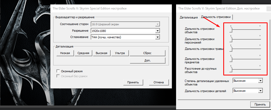Image resolution: width=271 pixels, height=110 pixels.
Task: Toggle the Оконный без рамки checkbox
Action: [58, 76]
